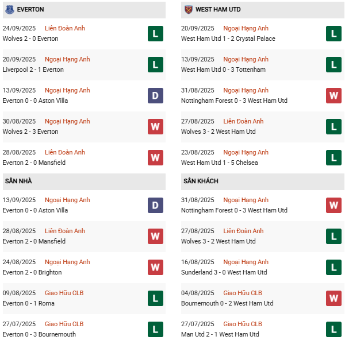This screenshot has height=340, width=345.
Task: Click the Everton 0 - 3 Bournemouth match result
Action: coord(39,334)
